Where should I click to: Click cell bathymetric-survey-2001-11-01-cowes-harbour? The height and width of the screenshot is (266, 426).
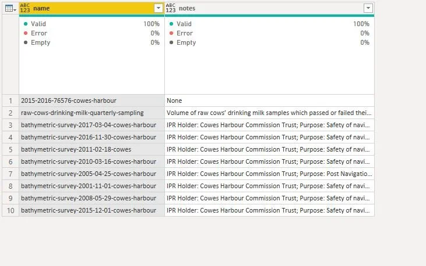point(91,186)
